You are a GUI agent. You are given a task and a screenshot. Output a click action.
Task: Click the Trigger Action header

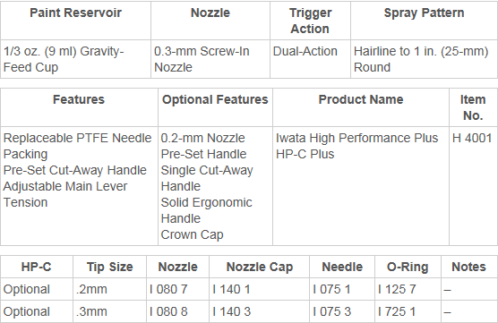310,21
